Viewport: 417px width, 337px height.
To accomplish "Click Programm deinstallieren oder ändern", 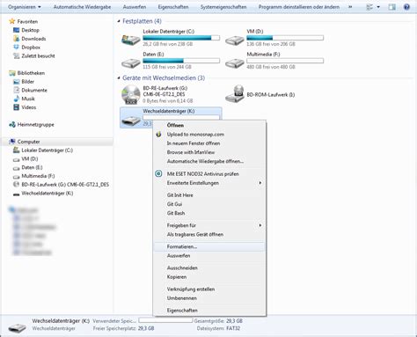I will (299, 7).
